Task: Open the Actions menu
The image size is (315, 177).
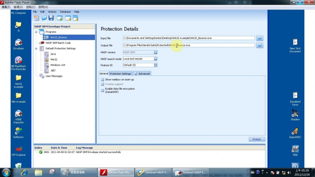Action: pyautogui.click(x=52, y=12)
